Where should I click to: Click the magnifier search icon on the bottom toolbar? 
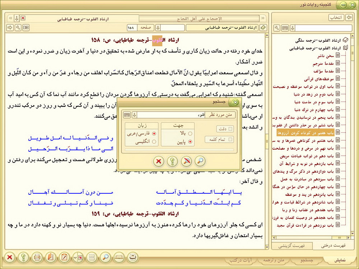click(105, 258)
